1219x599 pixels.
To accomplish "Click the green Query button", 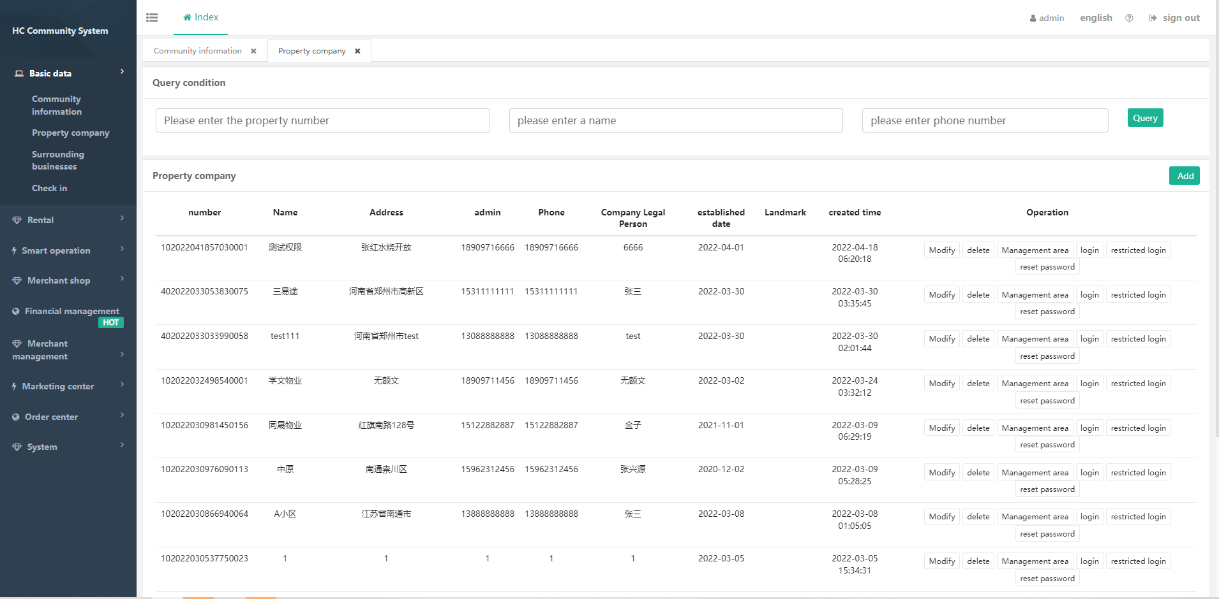I will pyautogui.click(x=1145, y=118).
